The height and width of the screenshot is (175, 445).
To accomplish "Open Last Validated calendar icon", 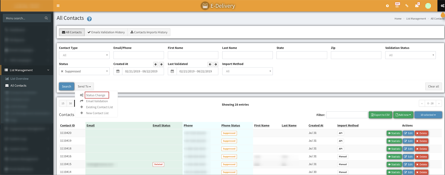I will point(172,71).
